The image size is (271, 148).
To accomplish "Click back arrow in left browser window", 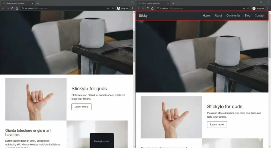I will [x=3, y=8].
